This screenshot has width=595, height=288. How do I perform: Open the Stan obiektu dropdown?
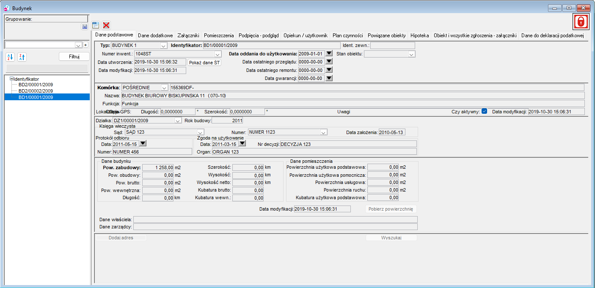pyautogui.click(x=411, y=54)
